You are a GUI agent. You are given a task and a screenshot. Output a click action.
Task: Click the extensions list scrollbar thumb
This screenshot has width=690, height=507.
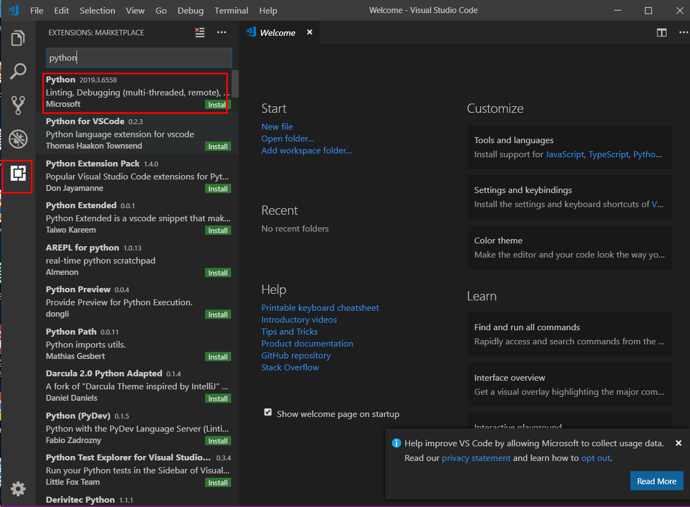(235, 84)
